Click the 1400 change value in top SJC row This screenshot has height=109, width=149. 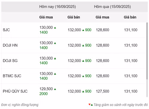click(44, 32)
